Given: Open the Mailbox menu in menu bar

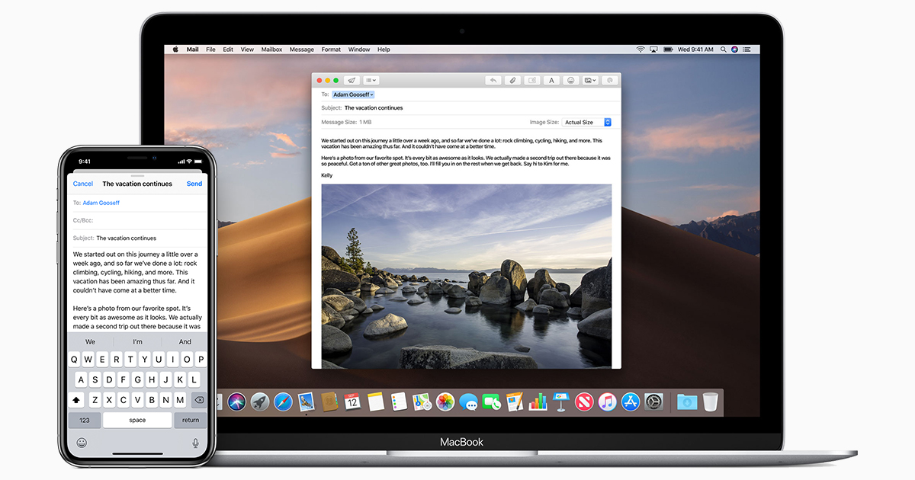Looking at the screenshot, I should click(271, 50).
